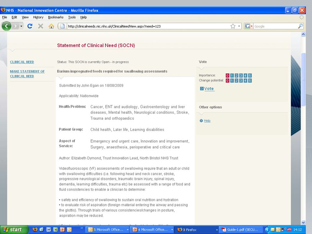Viewport: 312px width, 234px height.
Task: Open the back/forward history dropdown arrow
Action: click(21, 26)
